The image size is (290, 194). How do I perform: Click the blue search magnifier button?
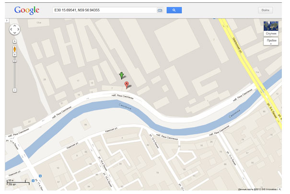[x=174, y=10]
